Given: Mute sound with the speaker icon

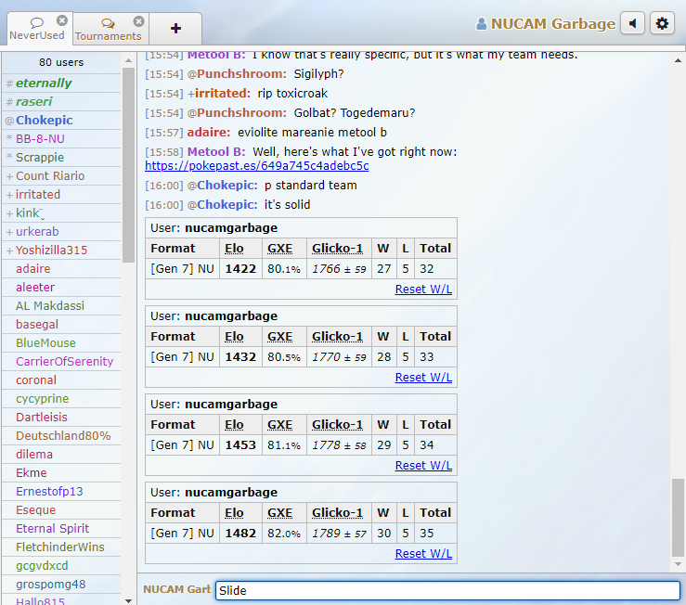Looking at the screenshot, I should click(632, 23).
